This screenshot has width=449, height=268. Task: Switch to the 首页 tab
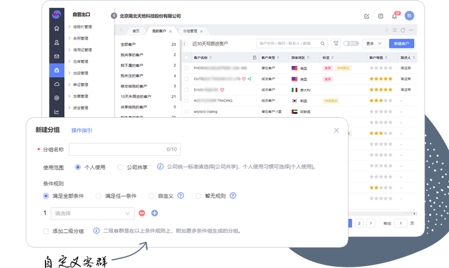136,30
